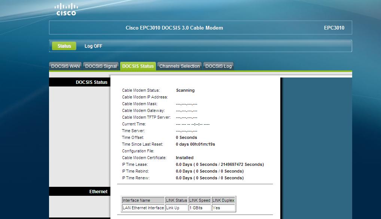
Task: Click the Interface Name column header
Action: coord(143,200)
